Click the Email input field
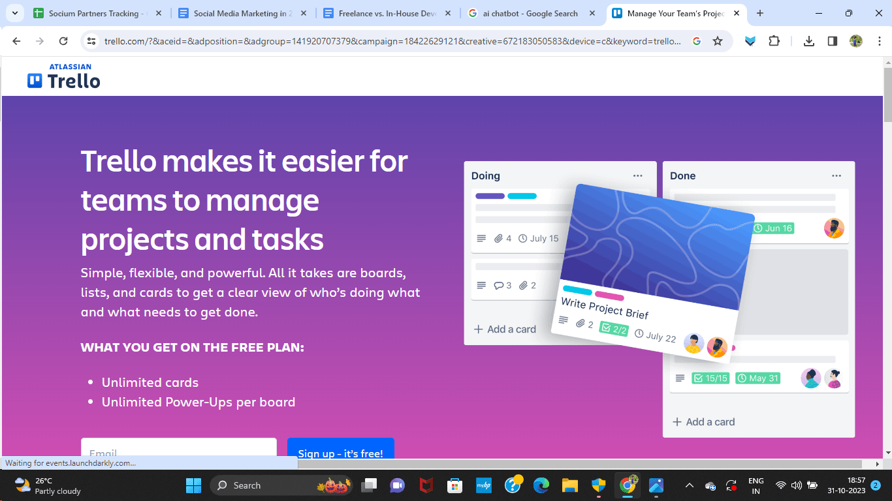The height and width of the screenshot is (501, 892). click(x=179, y=448)
